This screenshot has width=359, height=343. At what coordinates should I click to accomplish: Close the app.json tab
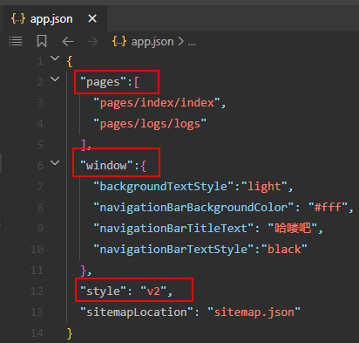[92, 19]
